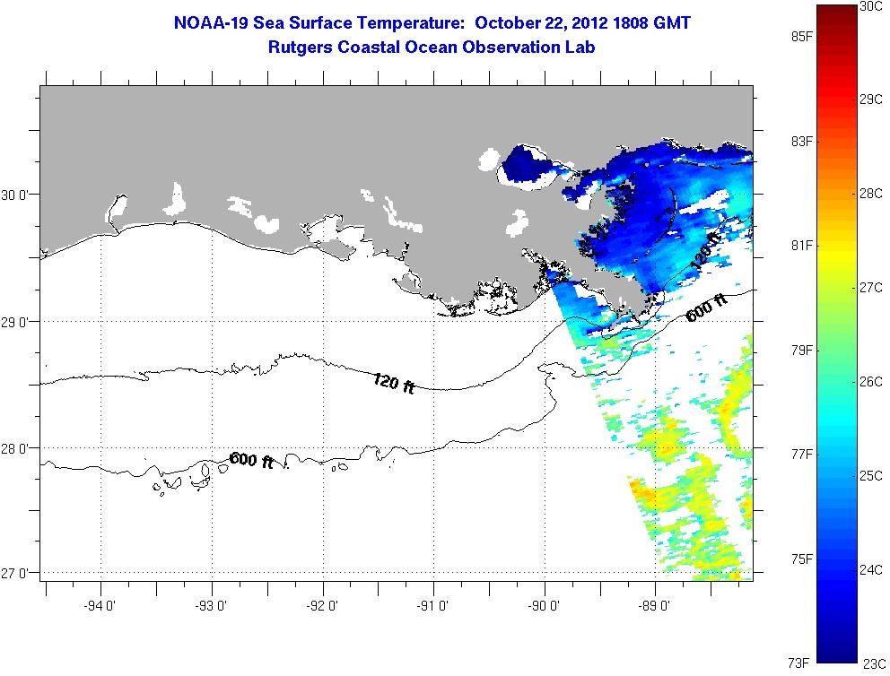Viewport: 890px width, 676px height.
Task: Click the '29C' color scale label
Action: tap(871, 100)
